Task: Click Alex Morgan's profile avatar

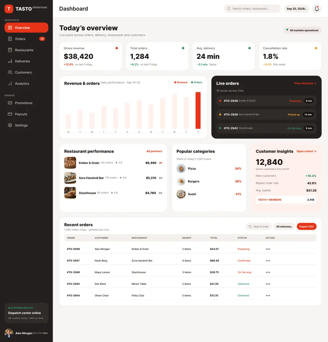Action: click(x=9, y=333)
